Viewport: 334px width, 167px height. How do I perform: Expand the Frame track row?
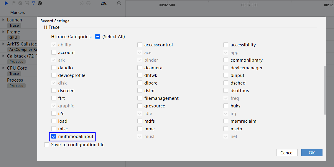pos(3,32)
